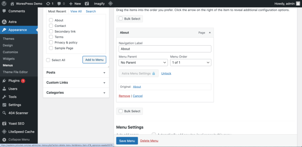This screenshot has width=302, height=147.
Task: Open Imagify in the admin bar
Action: pyautogui.click(x=99, y=3)
